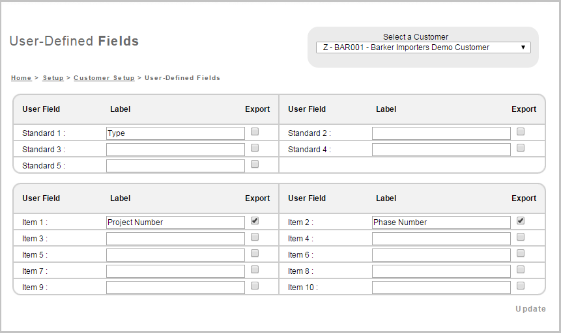This screenshot has width=561, height=335.
Task: Select the Standard 3 label input
Action: point(175,150)
